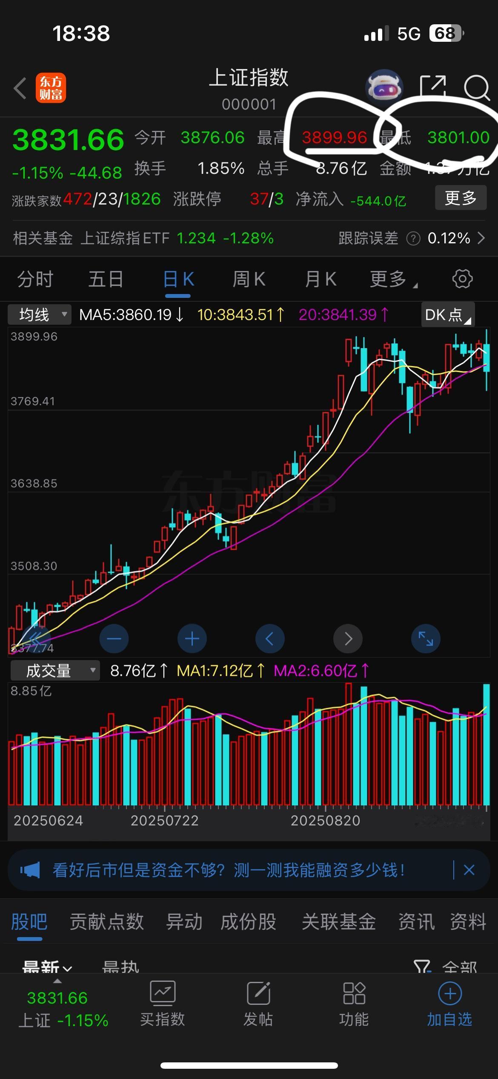Expand the DK点 selector
The height and width of the screenshot is (1079, 498).
tap(448, 314)
